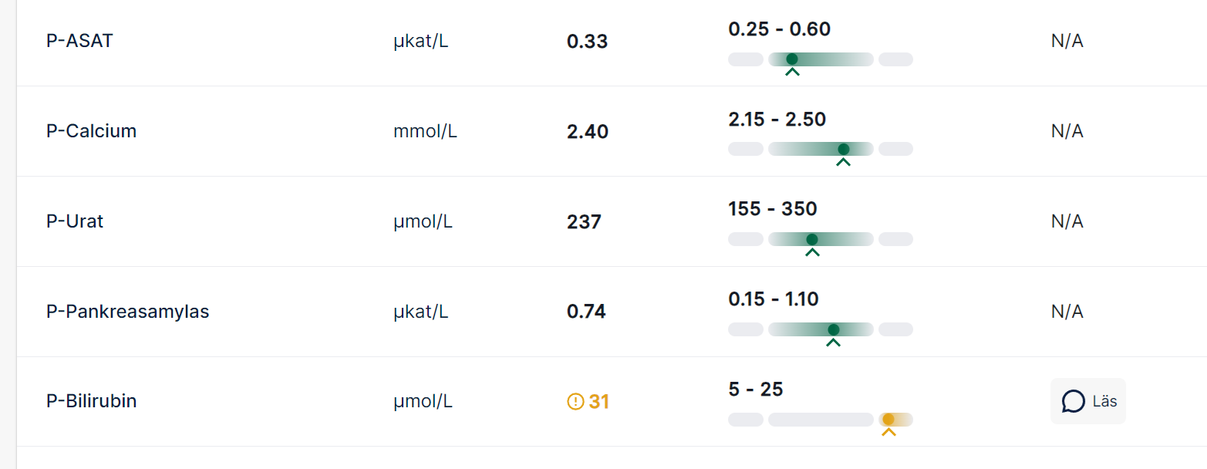Click the P-Pankreasamylas range bar marker

coord(833,329)
